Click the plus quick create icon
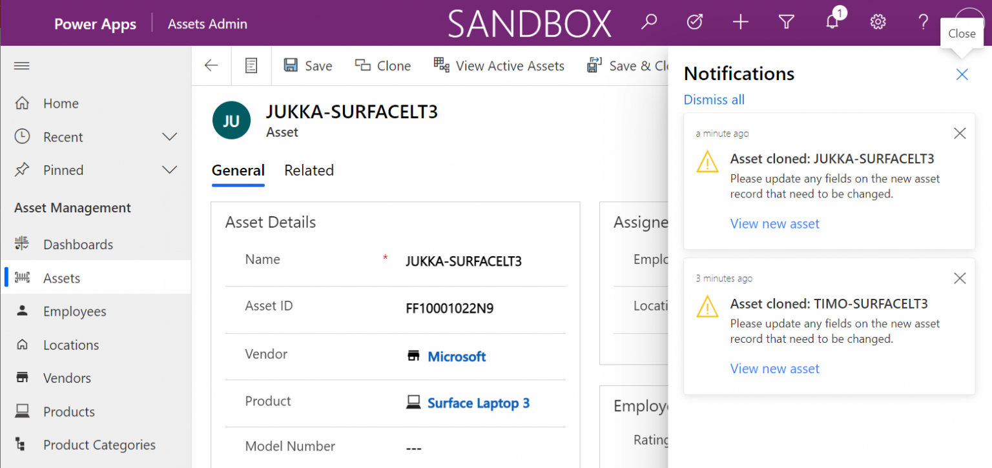 click(741, 22)
